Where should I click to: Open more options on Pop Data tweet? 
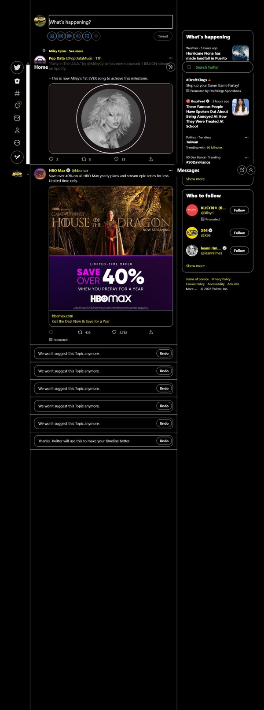[171, 58]
